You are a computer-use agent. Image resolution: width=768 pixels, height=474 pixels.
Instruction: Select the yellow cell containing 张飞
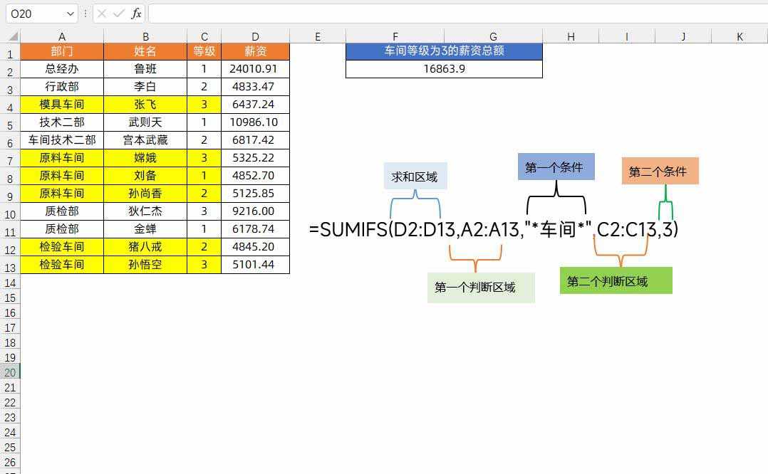click(145, 105)
